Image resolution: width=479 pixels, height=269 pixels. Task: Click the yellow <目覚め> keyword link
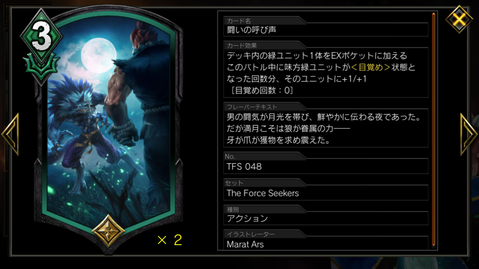tap(371, 67)
